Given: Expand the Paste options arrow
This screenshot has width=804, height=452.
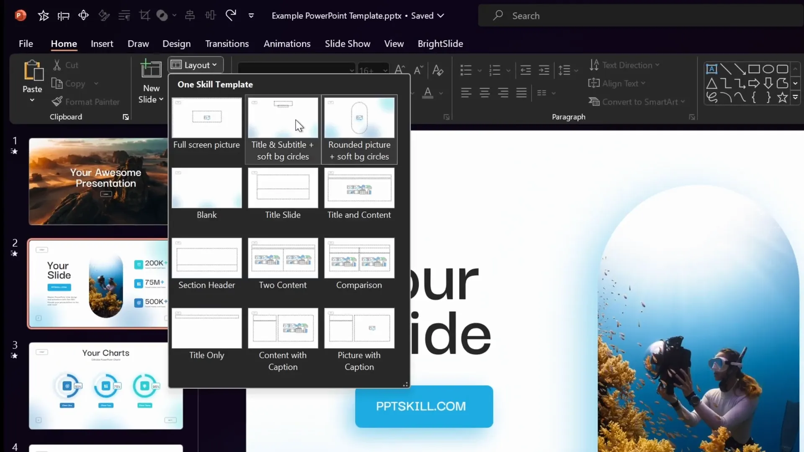Looking at the screenshot, I should 32,100.
